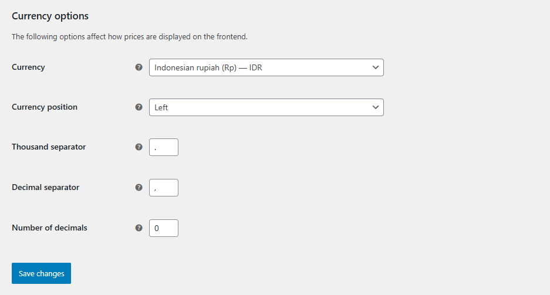Image resolution: width=550 pixels, height=295 pixels.
Task: Focus the Decimal separator input field
Action: (164, 188)
